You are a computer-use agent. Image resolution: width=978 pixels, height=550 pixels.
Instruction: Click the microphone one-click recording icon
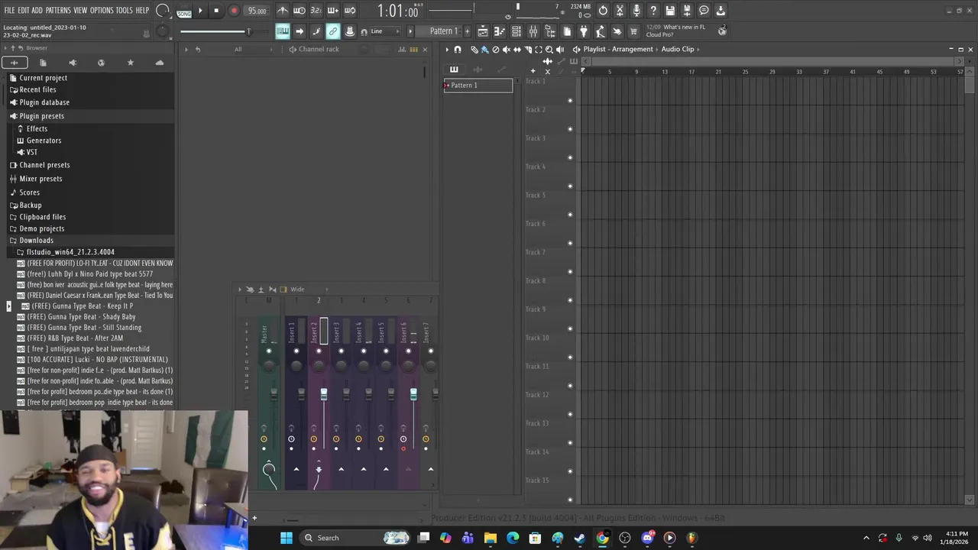(636, 11)
